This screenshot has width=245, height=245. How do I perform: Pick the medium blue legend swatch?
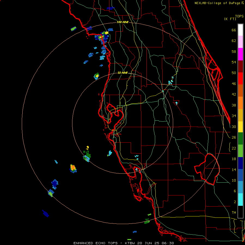[240, 175]
